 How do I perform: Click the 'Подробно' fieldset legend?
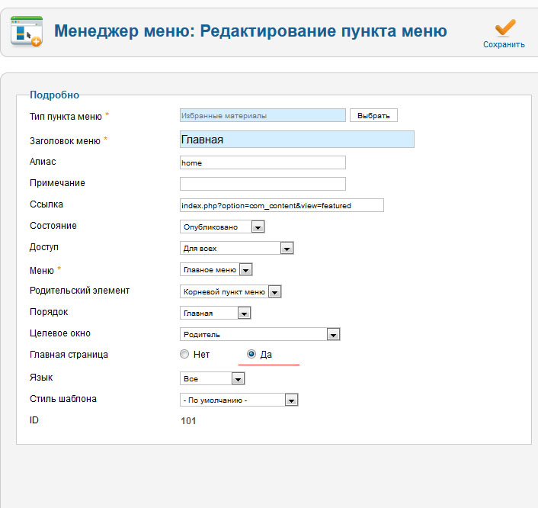54,95
